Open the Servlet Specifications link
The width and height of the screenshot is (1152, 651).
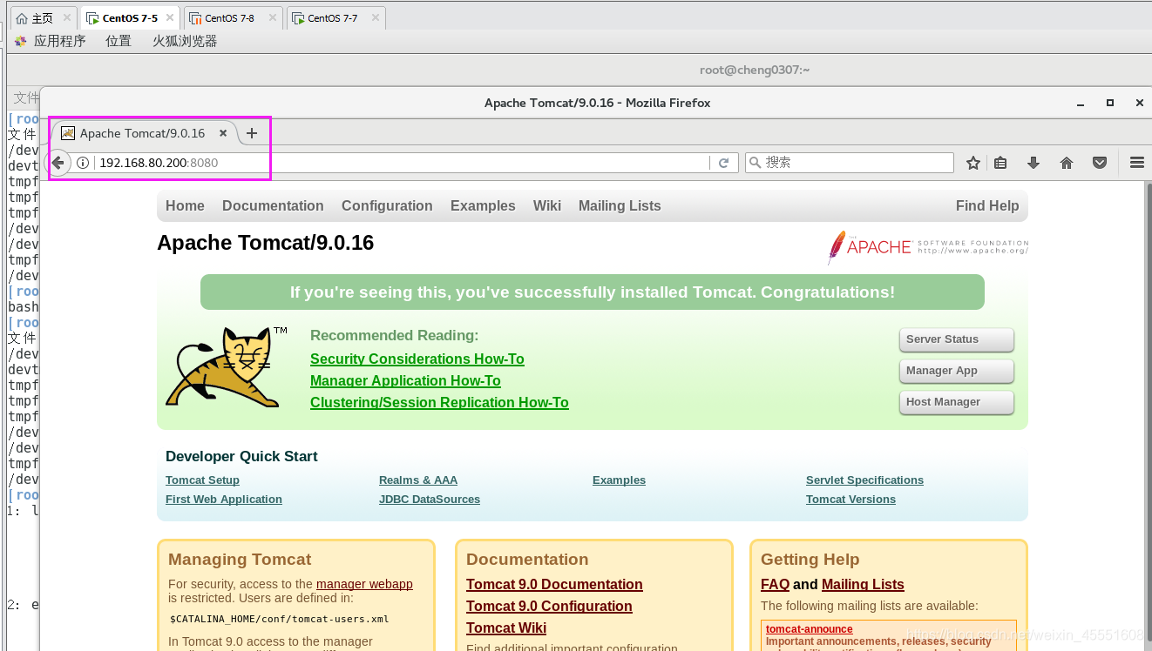[864, 480]
